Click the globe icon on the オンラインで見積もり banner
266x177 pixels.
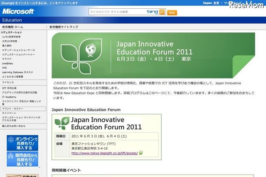click(11, 139)
